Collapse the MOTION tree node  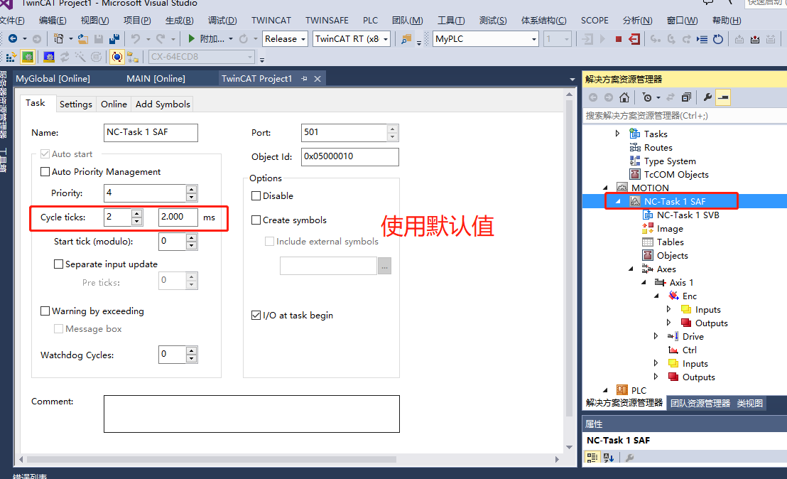604,188
